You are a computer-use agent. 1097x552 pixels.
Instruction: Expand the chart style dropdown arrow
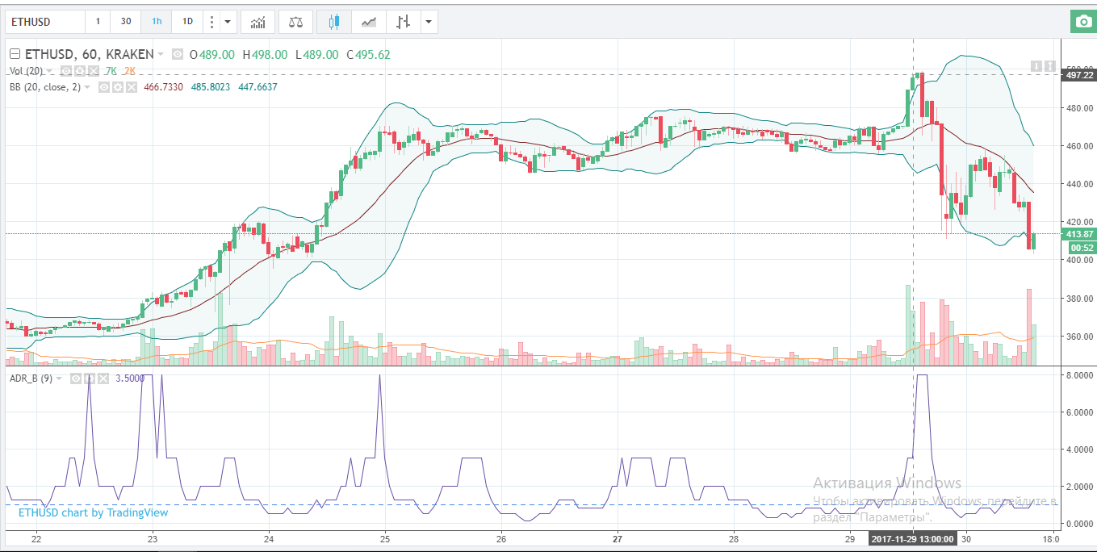[428, 22]
